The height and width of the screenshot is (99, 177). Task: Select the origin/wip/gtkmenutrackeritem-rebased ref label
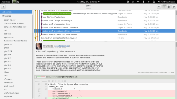tap(57, 14)
